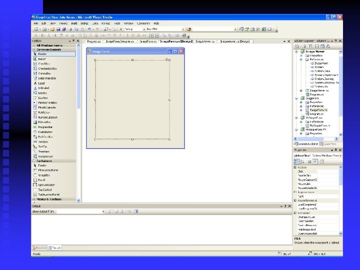Click the Categorized button in Properties panel
The height and width of the screenshot is (270, 360).
click(x=296, y=162)
